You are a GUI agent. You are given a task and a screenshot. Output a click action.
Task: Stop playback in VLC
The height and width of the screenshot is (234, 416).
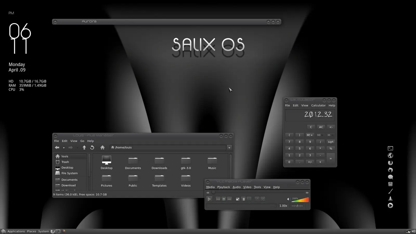point(224,199)
